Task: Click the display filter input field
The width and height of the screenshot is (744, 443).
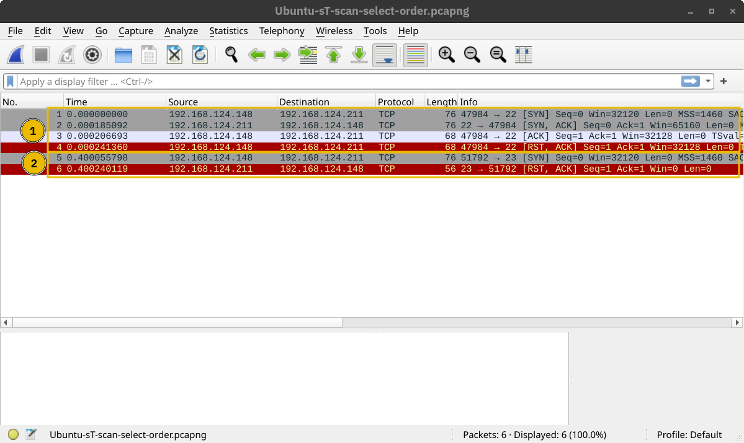Action: [x=347, y=82]
